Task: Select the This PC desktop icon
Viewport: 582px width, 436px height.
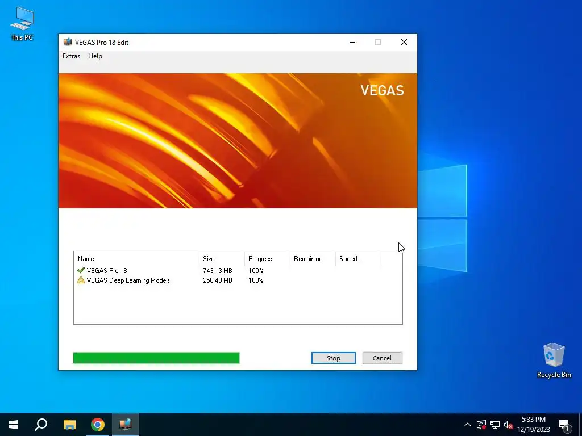Action: 22,23
